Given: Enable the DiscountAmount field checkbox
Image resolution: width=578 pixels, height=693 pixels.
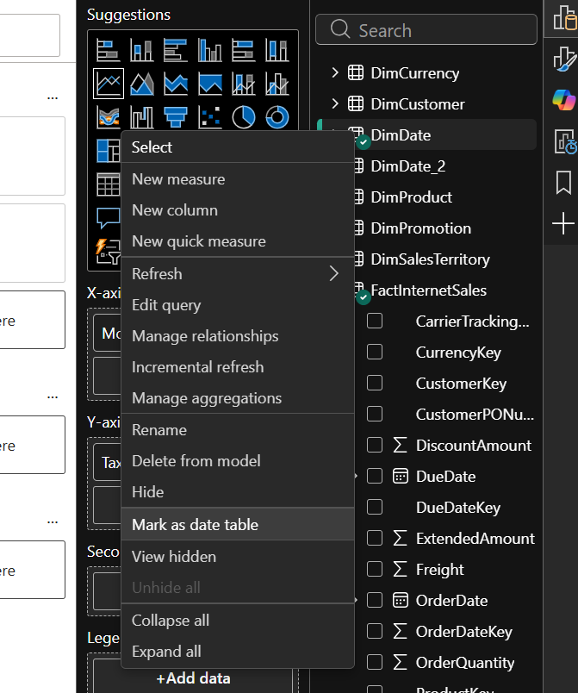Looking at the screenshot, I should pos(375,446).
